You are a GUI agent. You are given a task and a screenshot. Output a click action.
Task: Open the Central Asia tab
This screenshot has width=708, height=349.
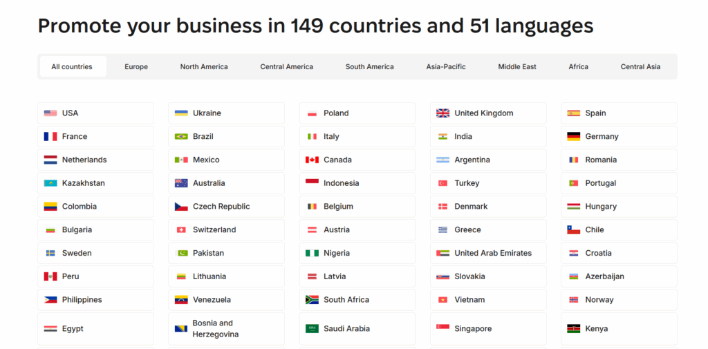coord(641,67)
